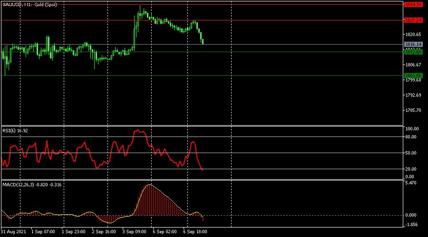The image size is (428, 237).
Task: Click the 1792.69 price axis value
Action: pos(413,95)
